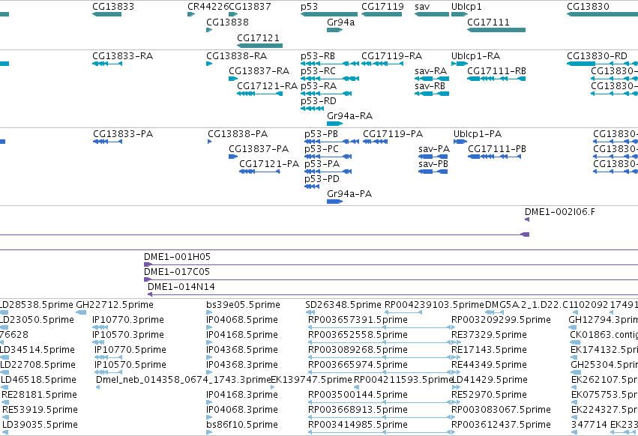The height and width of the screenshot is (436, 638).
Task: Select EST bs39e05.5prime
Action: (243, 305)
